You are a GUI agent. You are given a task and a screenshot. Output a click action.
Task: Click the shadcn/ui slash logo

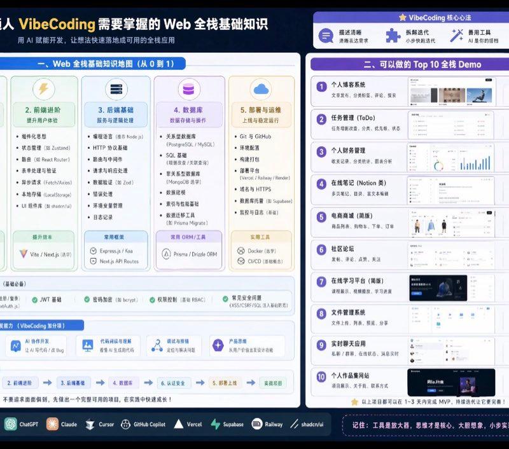point(295,424)
